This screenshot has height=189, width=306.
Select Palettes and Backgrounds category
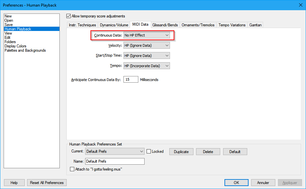25,50
